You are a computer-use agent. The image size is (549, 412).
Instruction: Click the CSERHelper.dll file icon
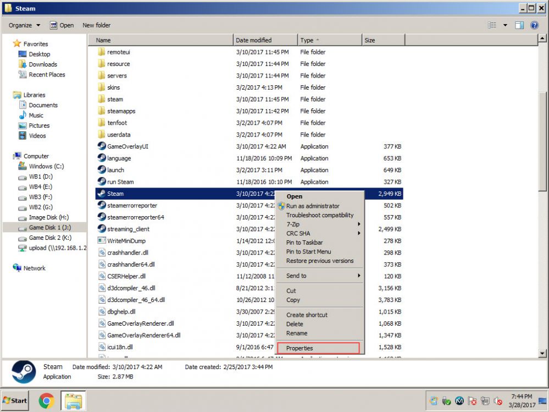pos(102,276)
